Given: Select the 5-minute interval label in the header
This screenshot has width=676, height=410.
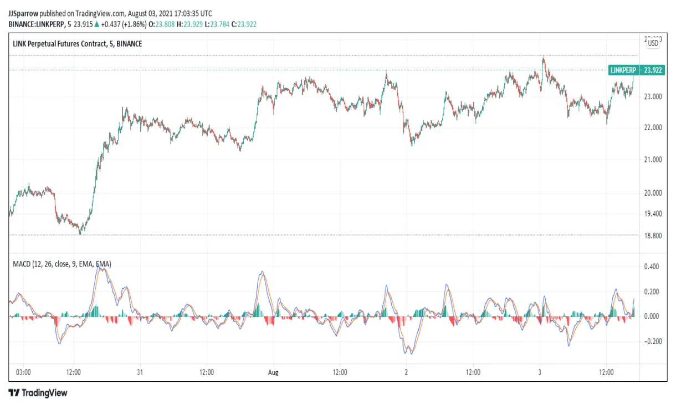Looking at the screenshot, I should 70,24.
